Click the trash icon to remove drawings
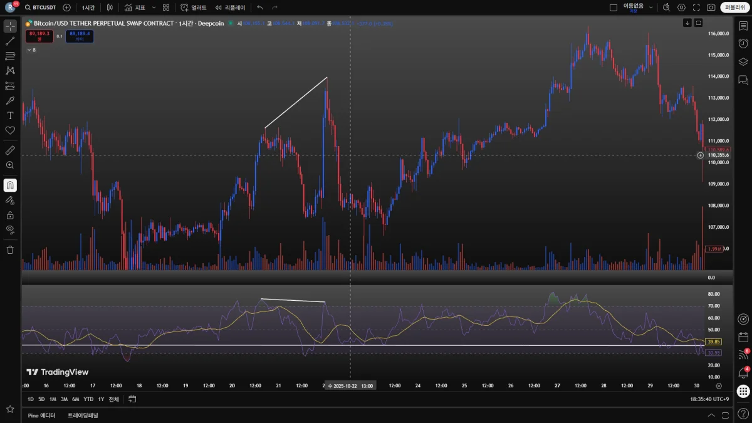The height and width of the screenshot is (423, 752). click(10, 249)
